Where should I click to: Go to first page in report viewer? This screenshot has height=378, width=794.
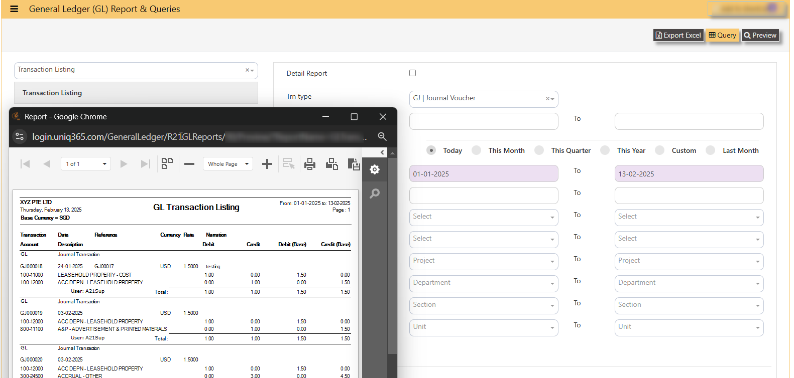[x=25, y=164]
